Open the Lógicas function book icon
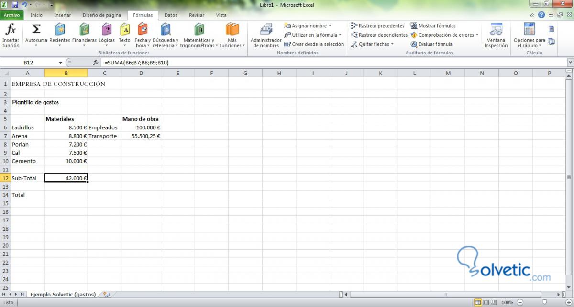 [107, 30]
